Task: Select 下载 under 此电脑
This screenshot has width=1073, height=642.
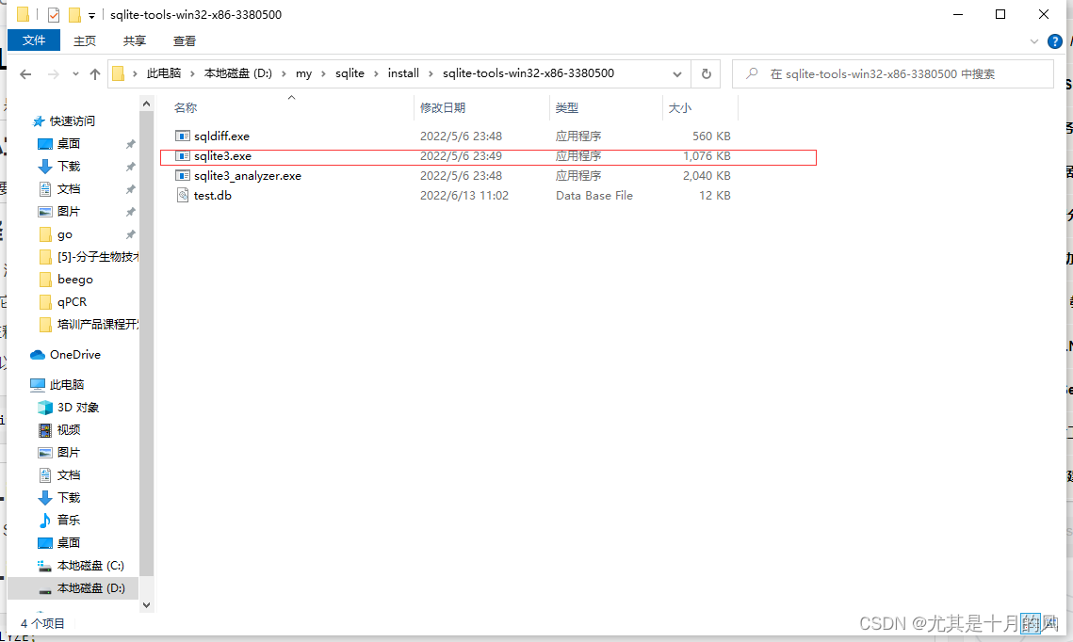Action: 69,498
